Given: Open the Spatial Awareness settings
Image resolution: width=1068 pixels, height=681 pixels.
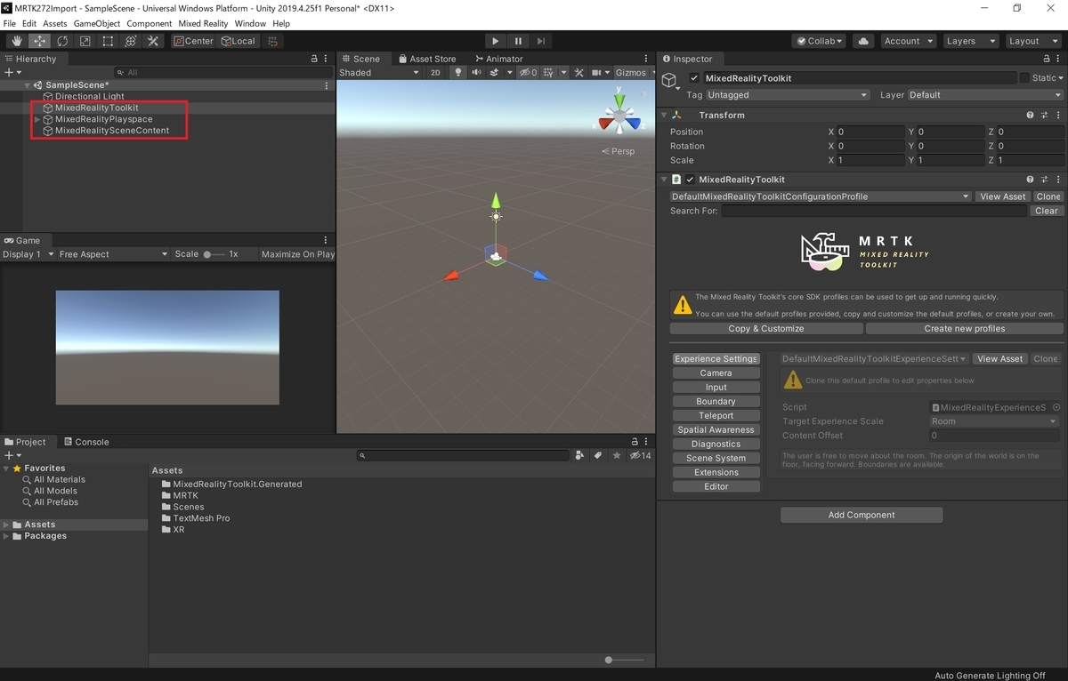Looking at the screenshot, I should tap(716, 430).
